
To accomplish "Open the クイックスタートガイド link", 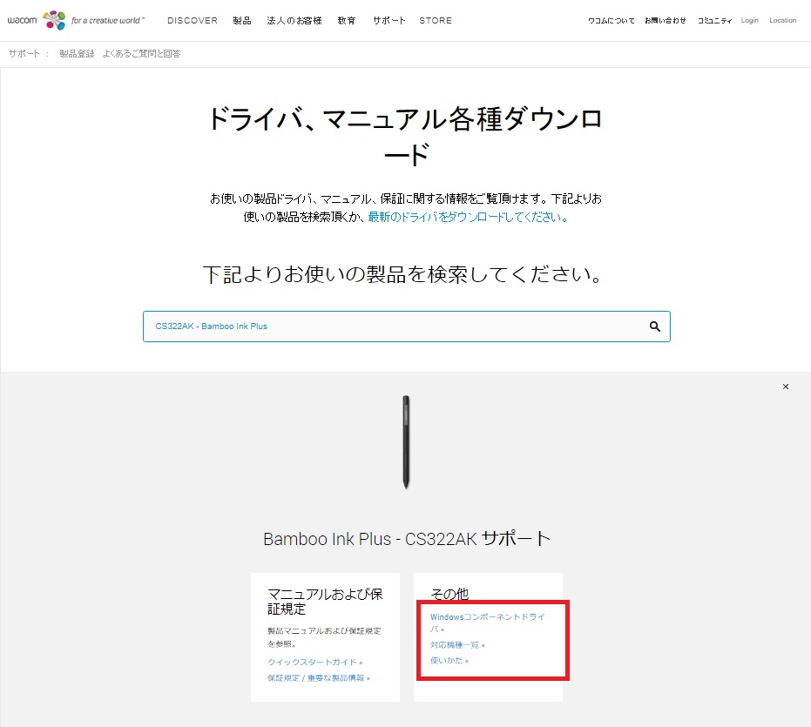I will [315, 663].
